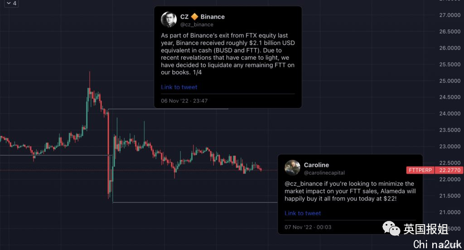Select the @carolinecapital handle text

point(324,173)
